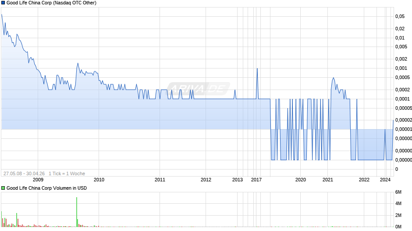Click the 2021 year label on the x-axis

point(328,180)
